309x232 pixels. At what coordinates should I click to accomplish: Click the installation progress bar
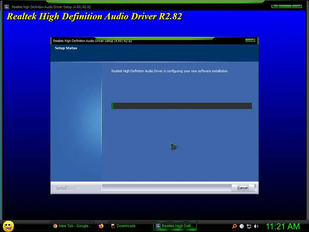coord(182,106)
